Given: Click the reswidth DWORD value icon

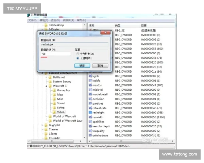Looking at the screenshot, I should tap(90, 117).
